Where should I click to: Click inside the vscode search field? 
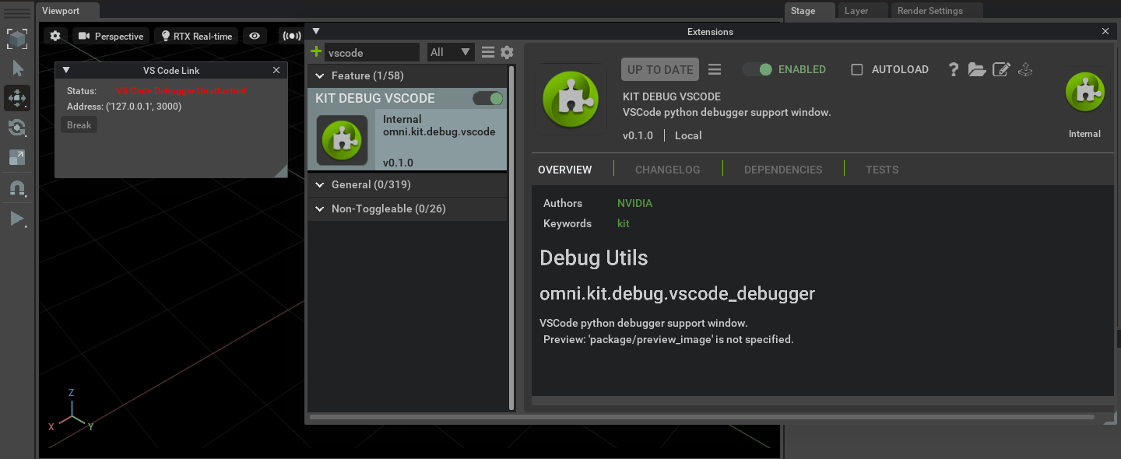point(372,52)
